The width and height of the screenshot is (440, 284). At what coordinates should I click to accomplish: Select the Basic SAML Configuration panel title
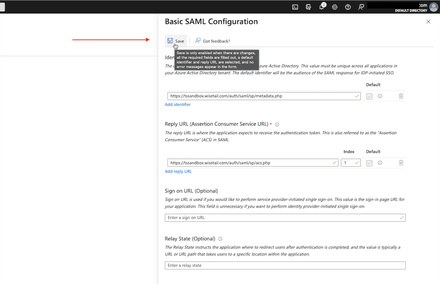211,21
